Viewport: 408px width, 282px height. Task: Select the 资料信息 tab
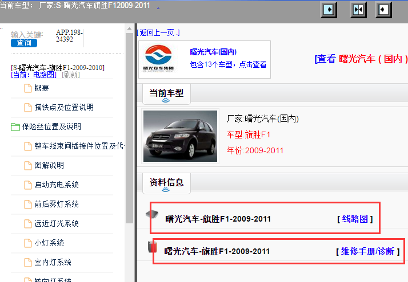166,183
